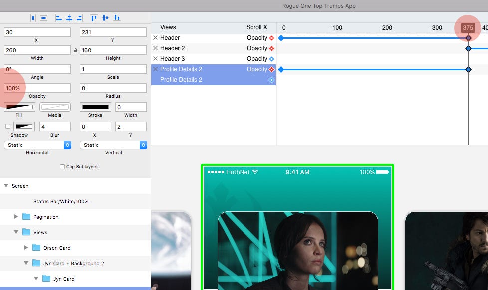488x290 pixels.
Task: Expand the Pagination group
Action: pos(16,216)
